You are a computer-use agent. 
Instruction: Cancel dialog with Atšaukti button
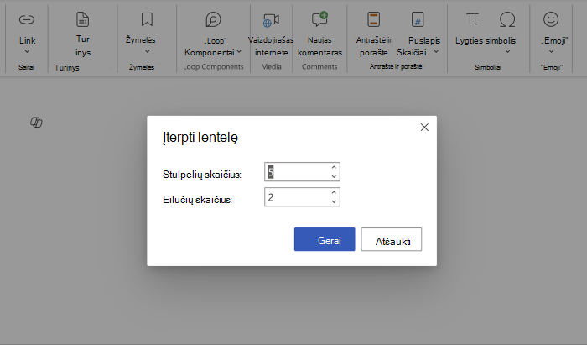click(392, 239)
